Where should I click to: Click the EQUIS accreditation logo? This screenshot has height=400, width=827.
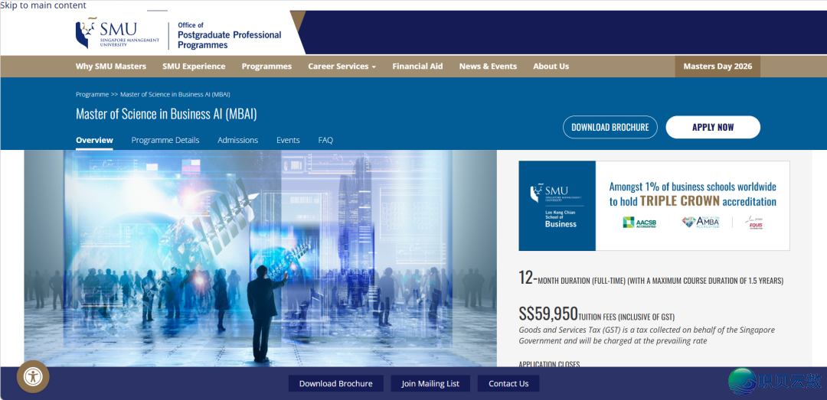click(x=754, y=223)
